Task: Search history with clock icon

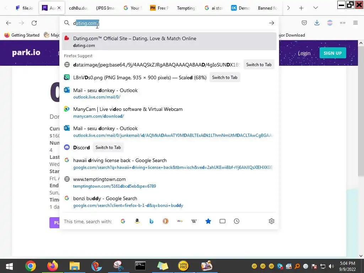Action: click(x=236, y=221)
